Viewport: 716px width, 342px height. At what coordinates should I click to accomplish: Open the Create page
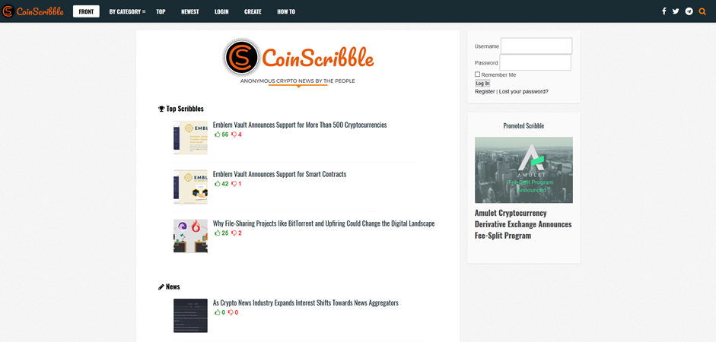click(x=253, y=11)
